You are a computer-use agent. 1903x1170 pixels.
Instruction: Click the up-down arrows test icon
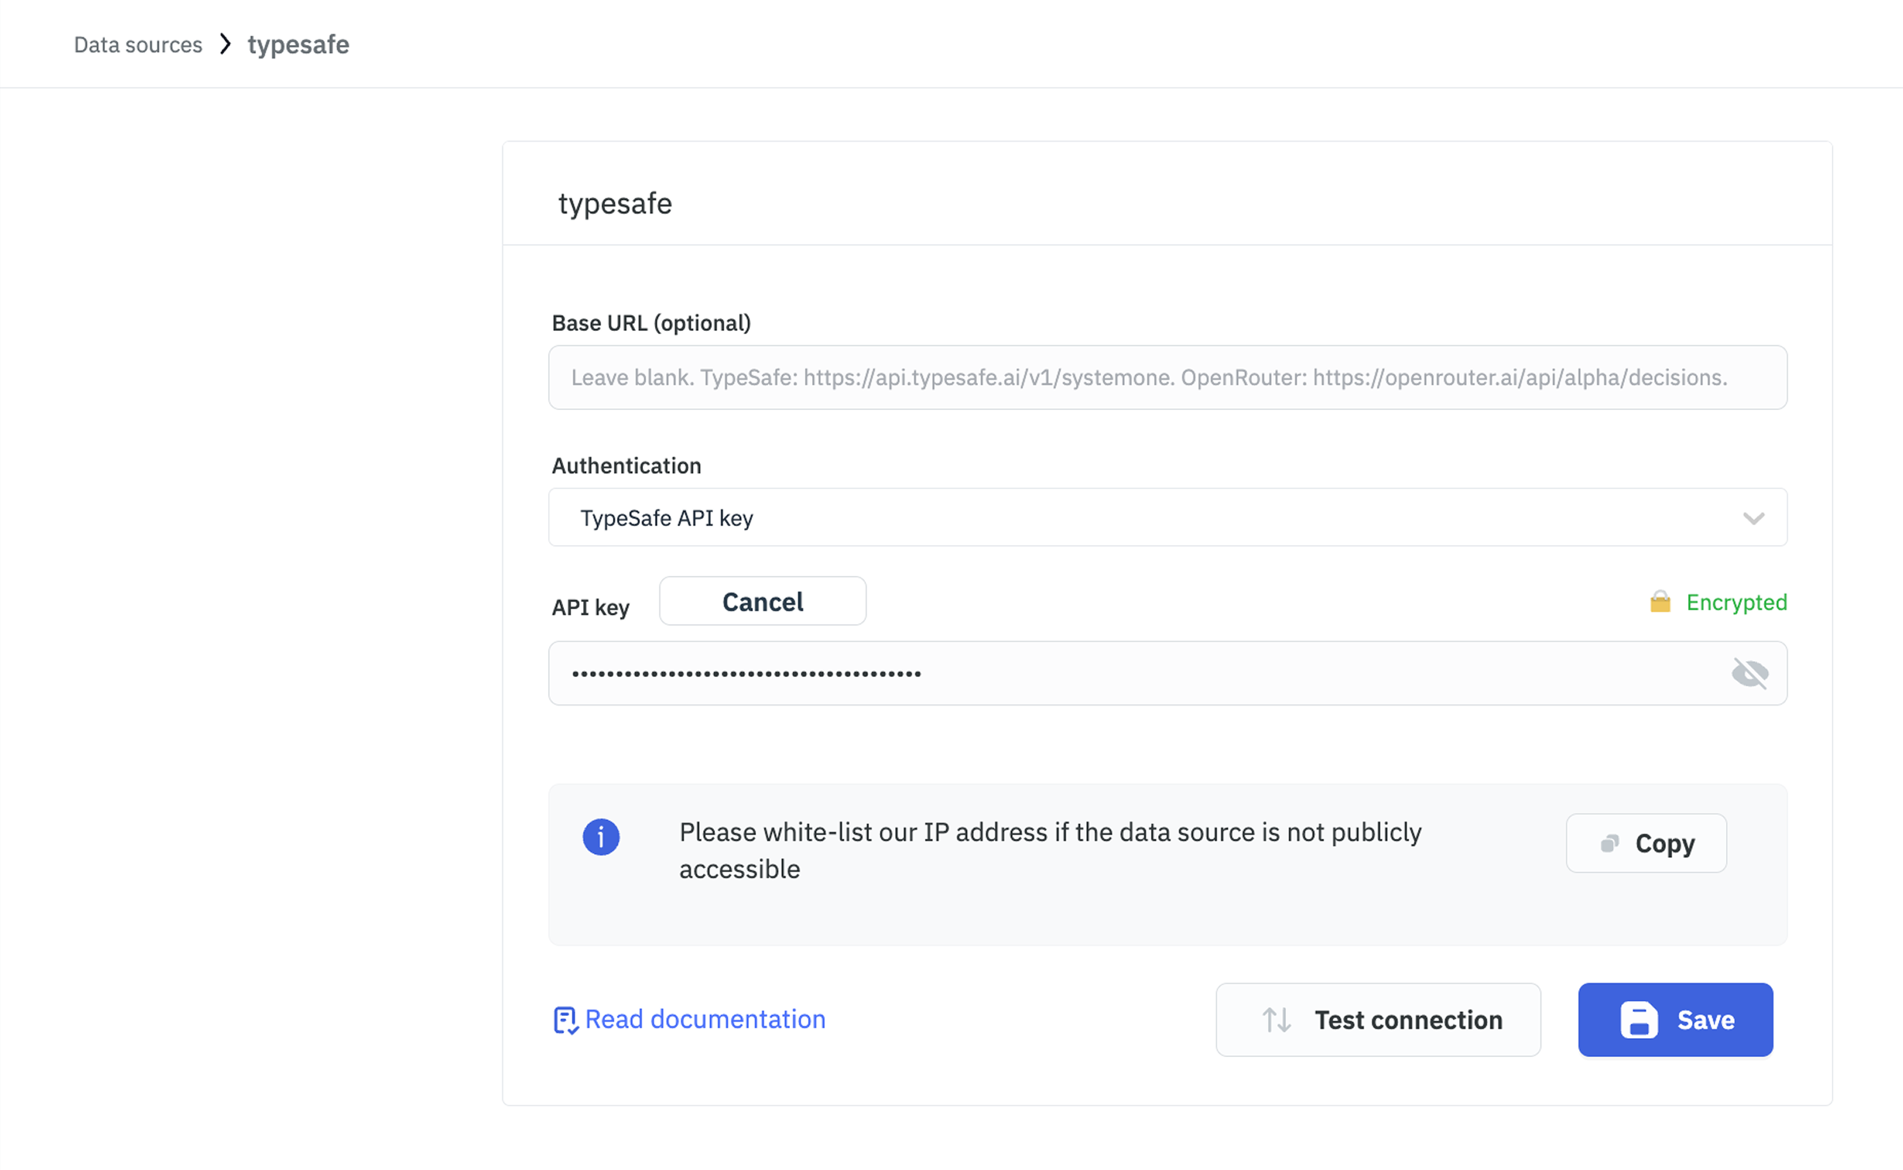click(x=1276, y=1019)
